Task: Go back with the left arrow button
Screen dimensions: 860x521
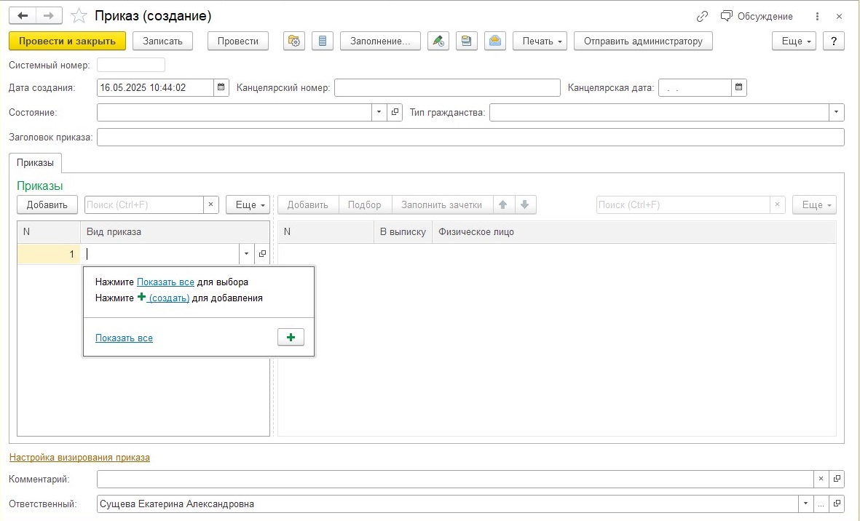Action: (x=23, y=16)
